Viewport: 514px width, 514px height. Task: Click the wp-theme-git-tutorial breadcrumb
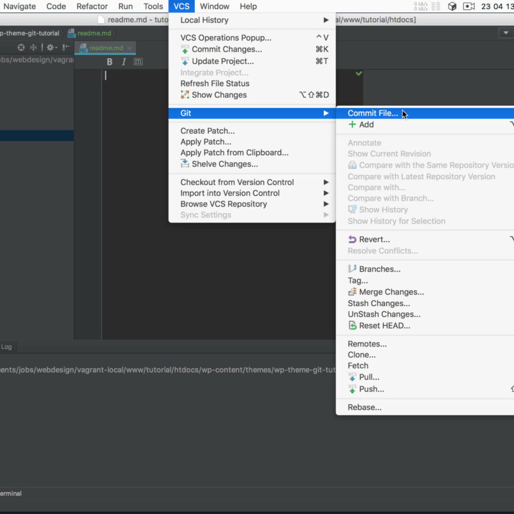click(x=29, y=33)
